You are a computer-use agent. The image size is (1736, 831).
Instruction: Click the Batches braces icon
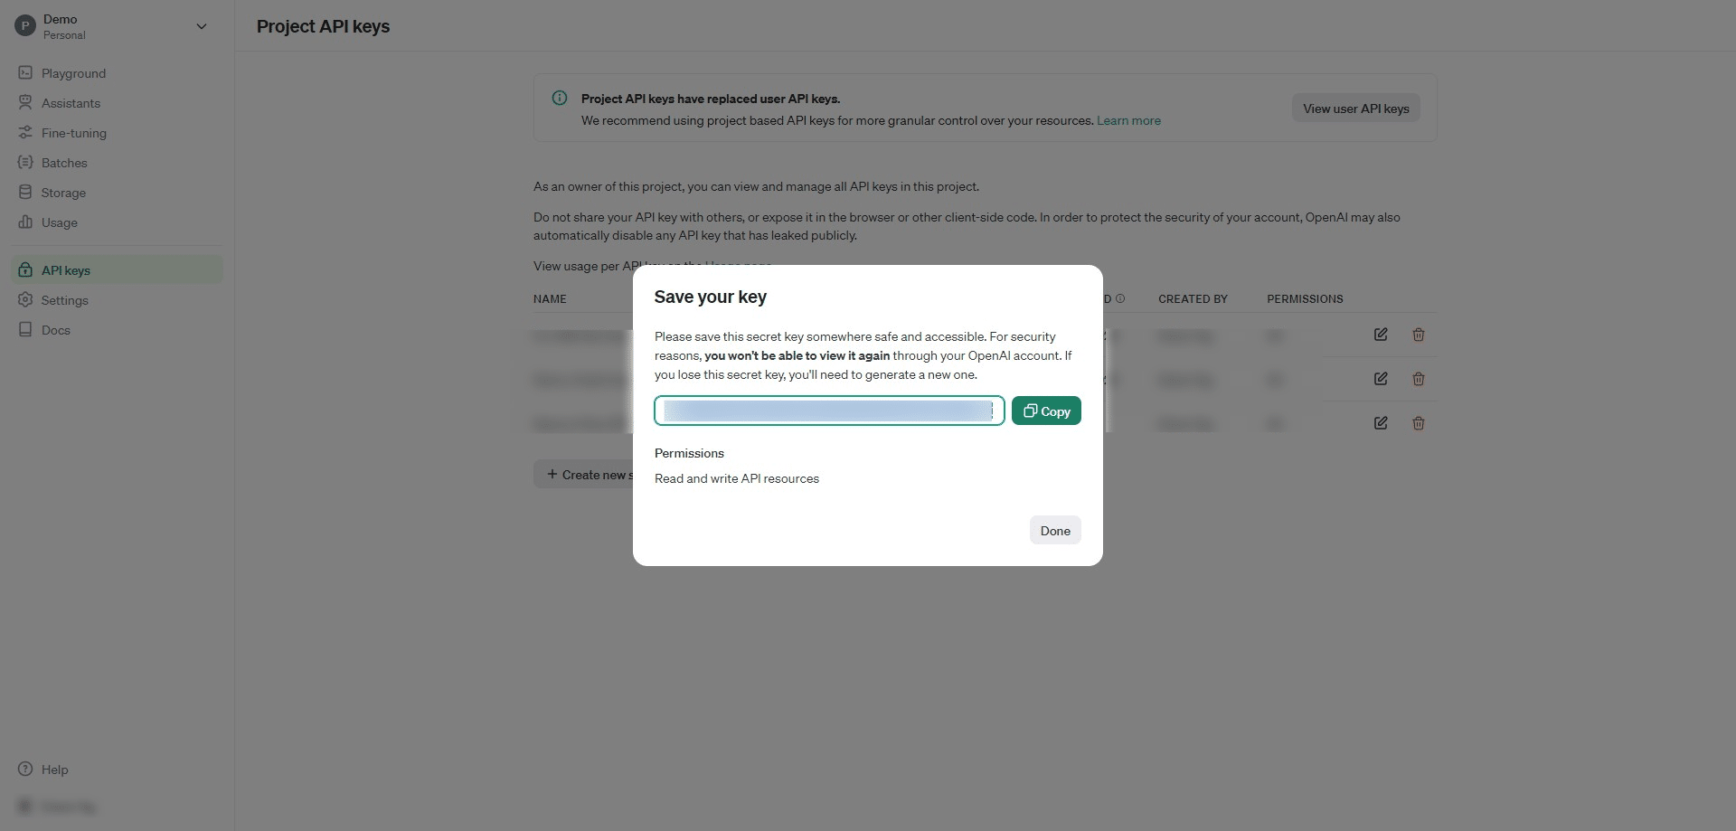click(x=25, y=162)
